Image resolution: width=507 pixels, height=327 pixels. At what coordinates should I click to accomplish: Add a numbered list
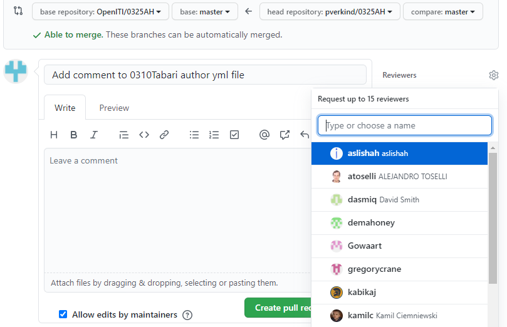click(x=214, y=135)
